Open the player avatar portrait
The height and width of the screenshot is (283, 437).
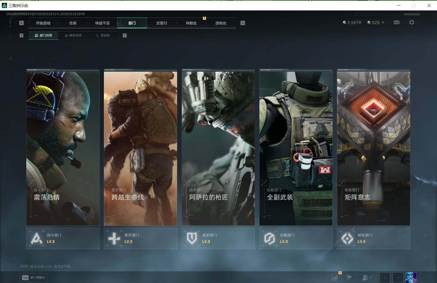point(411,278)
